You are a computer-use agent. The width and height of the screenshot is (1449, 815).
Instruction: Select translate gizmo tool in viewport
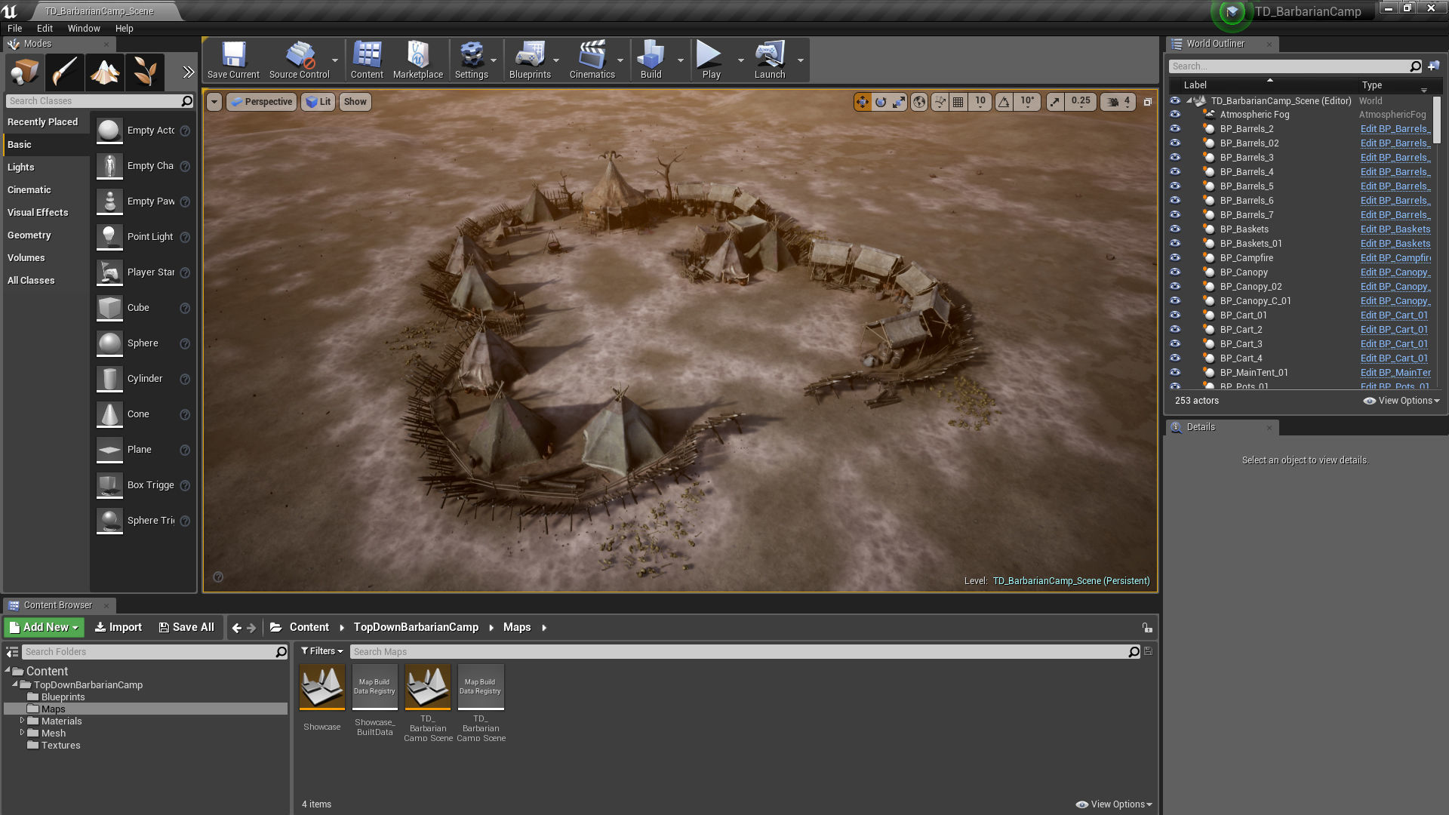pyautogui.click(x=862, y=102)
